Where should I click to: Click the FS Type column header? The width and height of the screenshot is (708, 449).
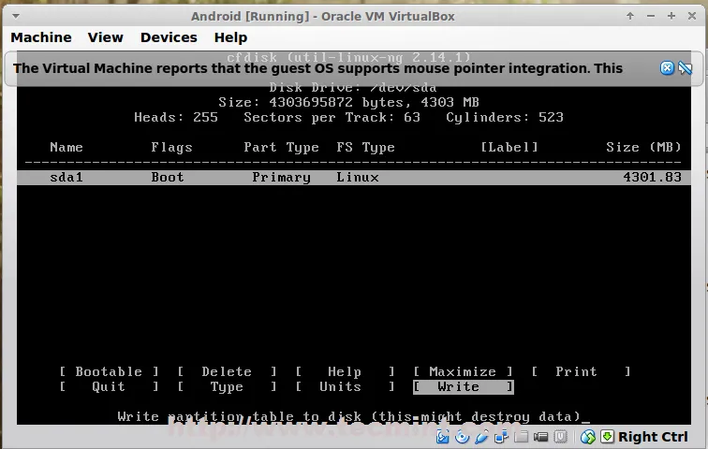pos(366,148)
